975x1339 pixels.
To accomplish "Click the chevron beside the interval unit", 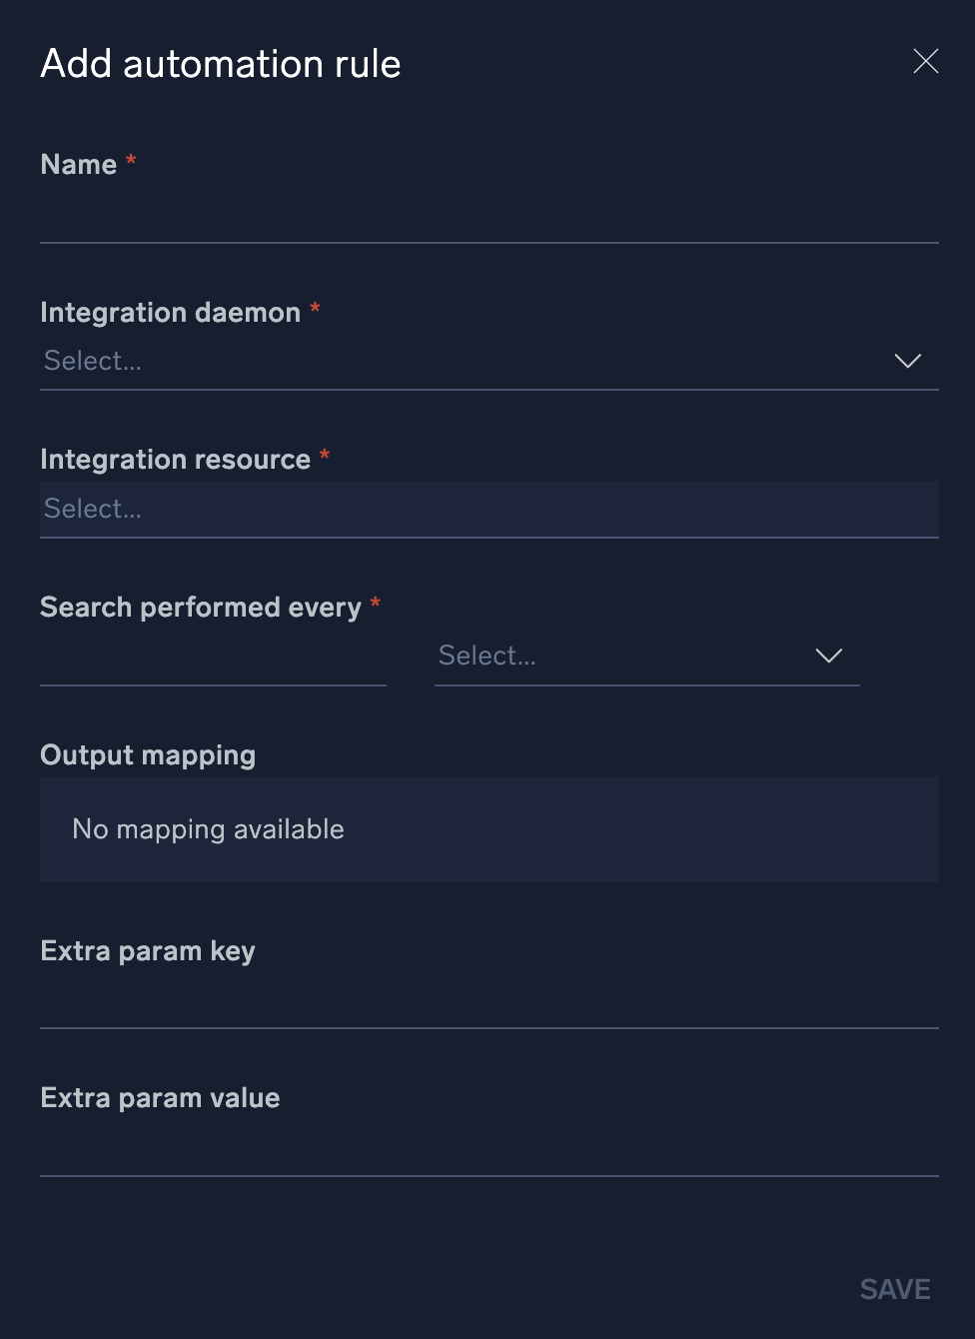I will (x=829, y=656).
